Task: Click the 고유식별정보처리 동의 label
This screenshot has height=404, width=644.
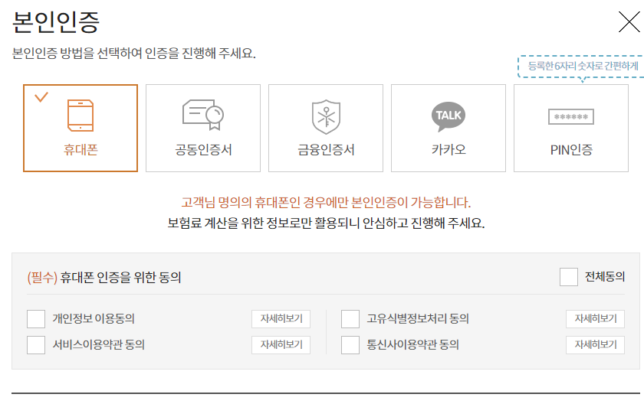Action: coord(418,319)
